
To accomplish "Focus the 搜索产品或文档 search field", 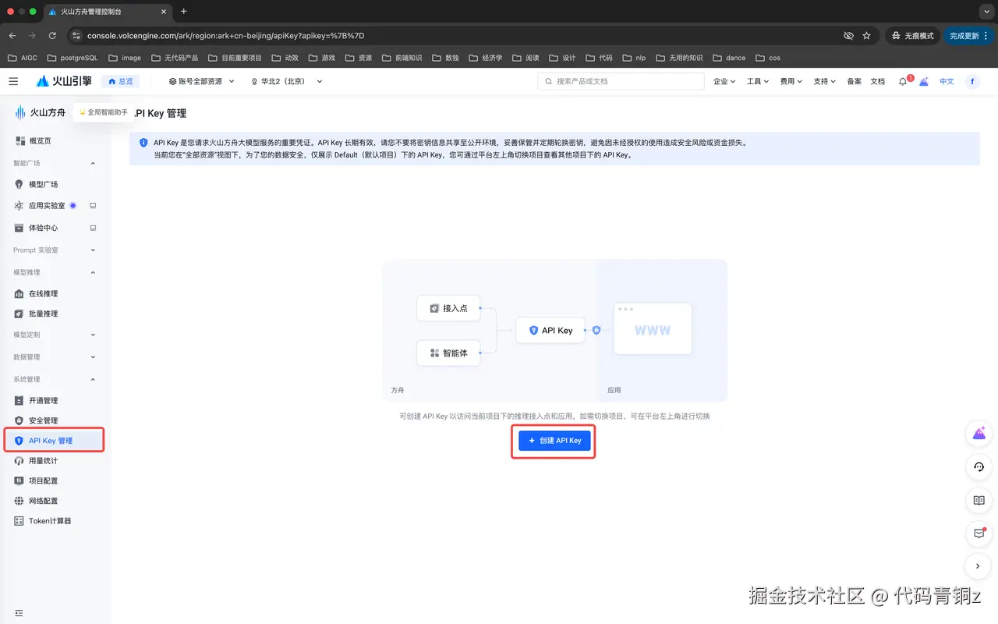I will [621, 81].
